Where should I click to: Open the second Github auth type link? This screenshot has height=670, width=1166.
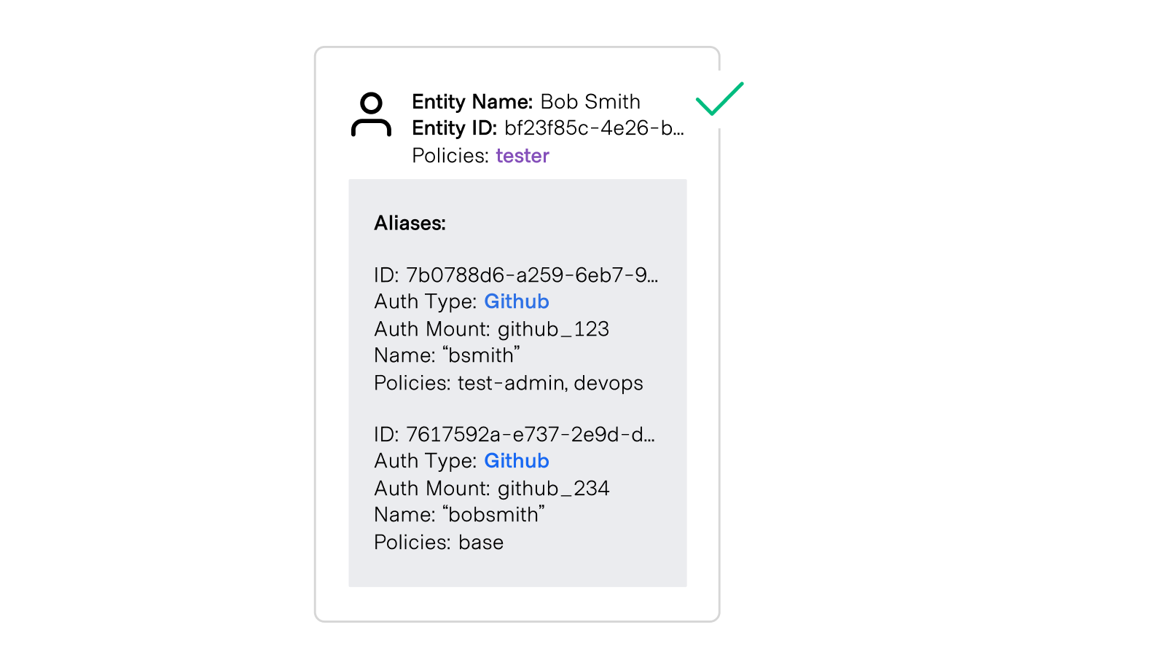pyautogui.click(x=516, y=460)
